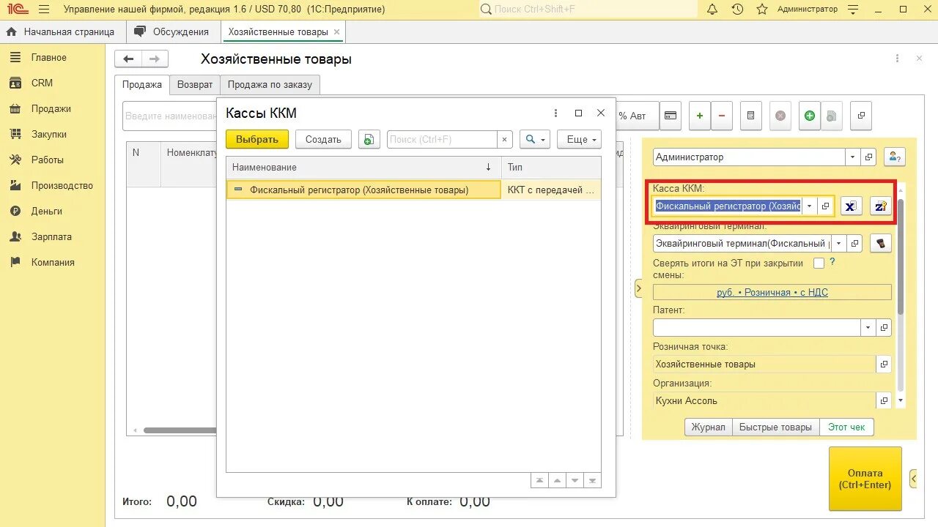Click the grey document copy toolbar icon
The width and height of the screenshot is (938, 527).
click(x=832, y=116)
